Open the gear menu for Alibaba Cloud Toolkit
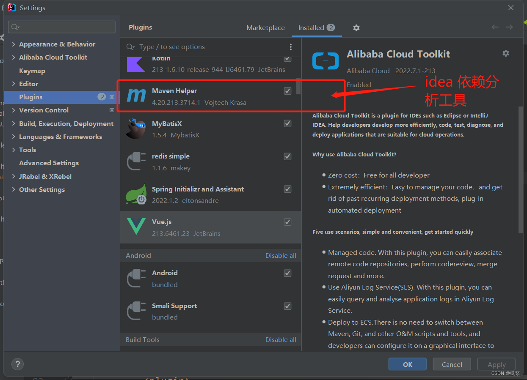This screenshot has height=380, width=527. (x=506, y=53)
